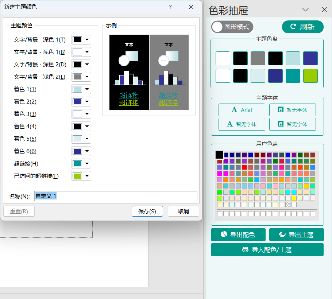332x299 pixels.
Task: Click first empty custom slot in 用户色盘
Action: 220,214
